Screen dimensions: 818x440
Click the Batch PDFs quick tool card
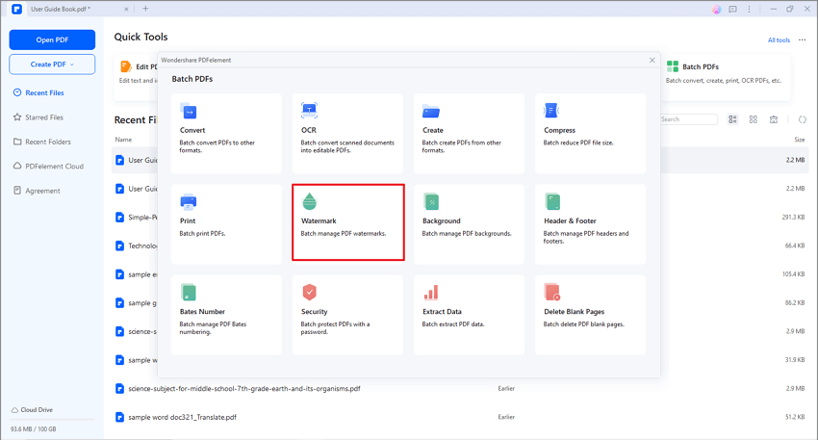726,77
